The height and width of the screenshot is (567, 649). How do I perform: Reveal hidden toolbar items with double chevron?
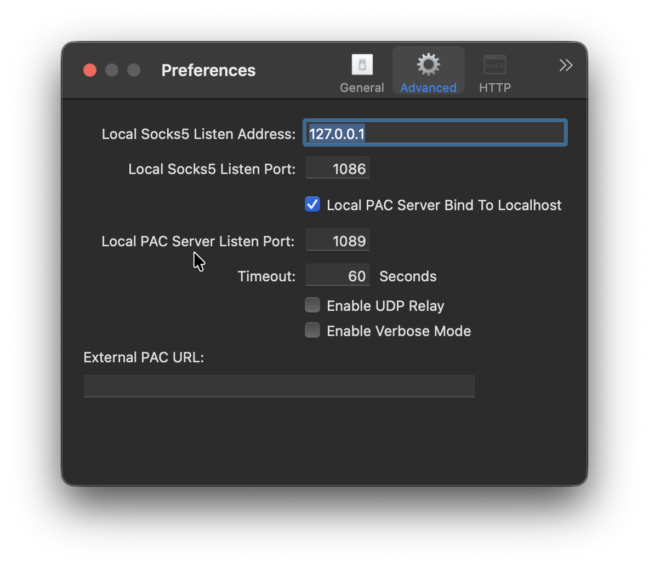(x=566, y=65)
